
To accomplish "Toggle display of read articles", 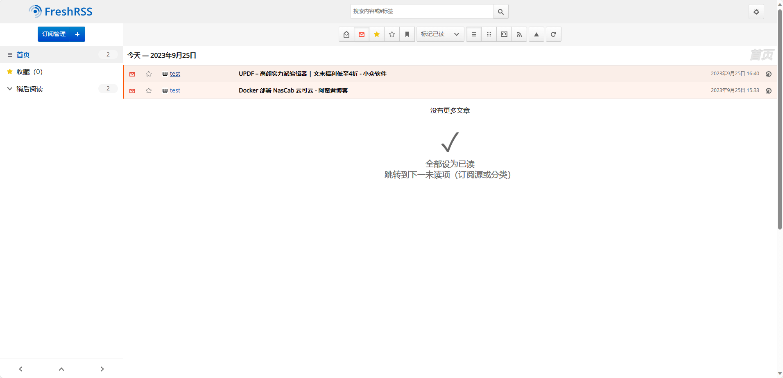I will coord(346,34).
